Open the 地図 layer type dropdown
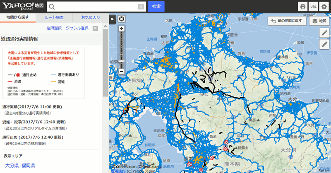This screenshot has height=173, width=331. [x=319, y=21]
